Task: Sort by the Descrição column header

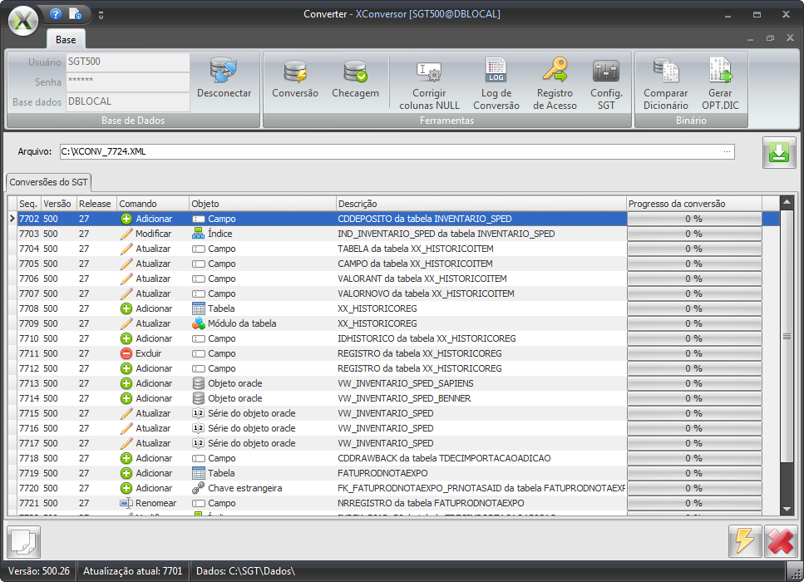Action: coord(481,204)
